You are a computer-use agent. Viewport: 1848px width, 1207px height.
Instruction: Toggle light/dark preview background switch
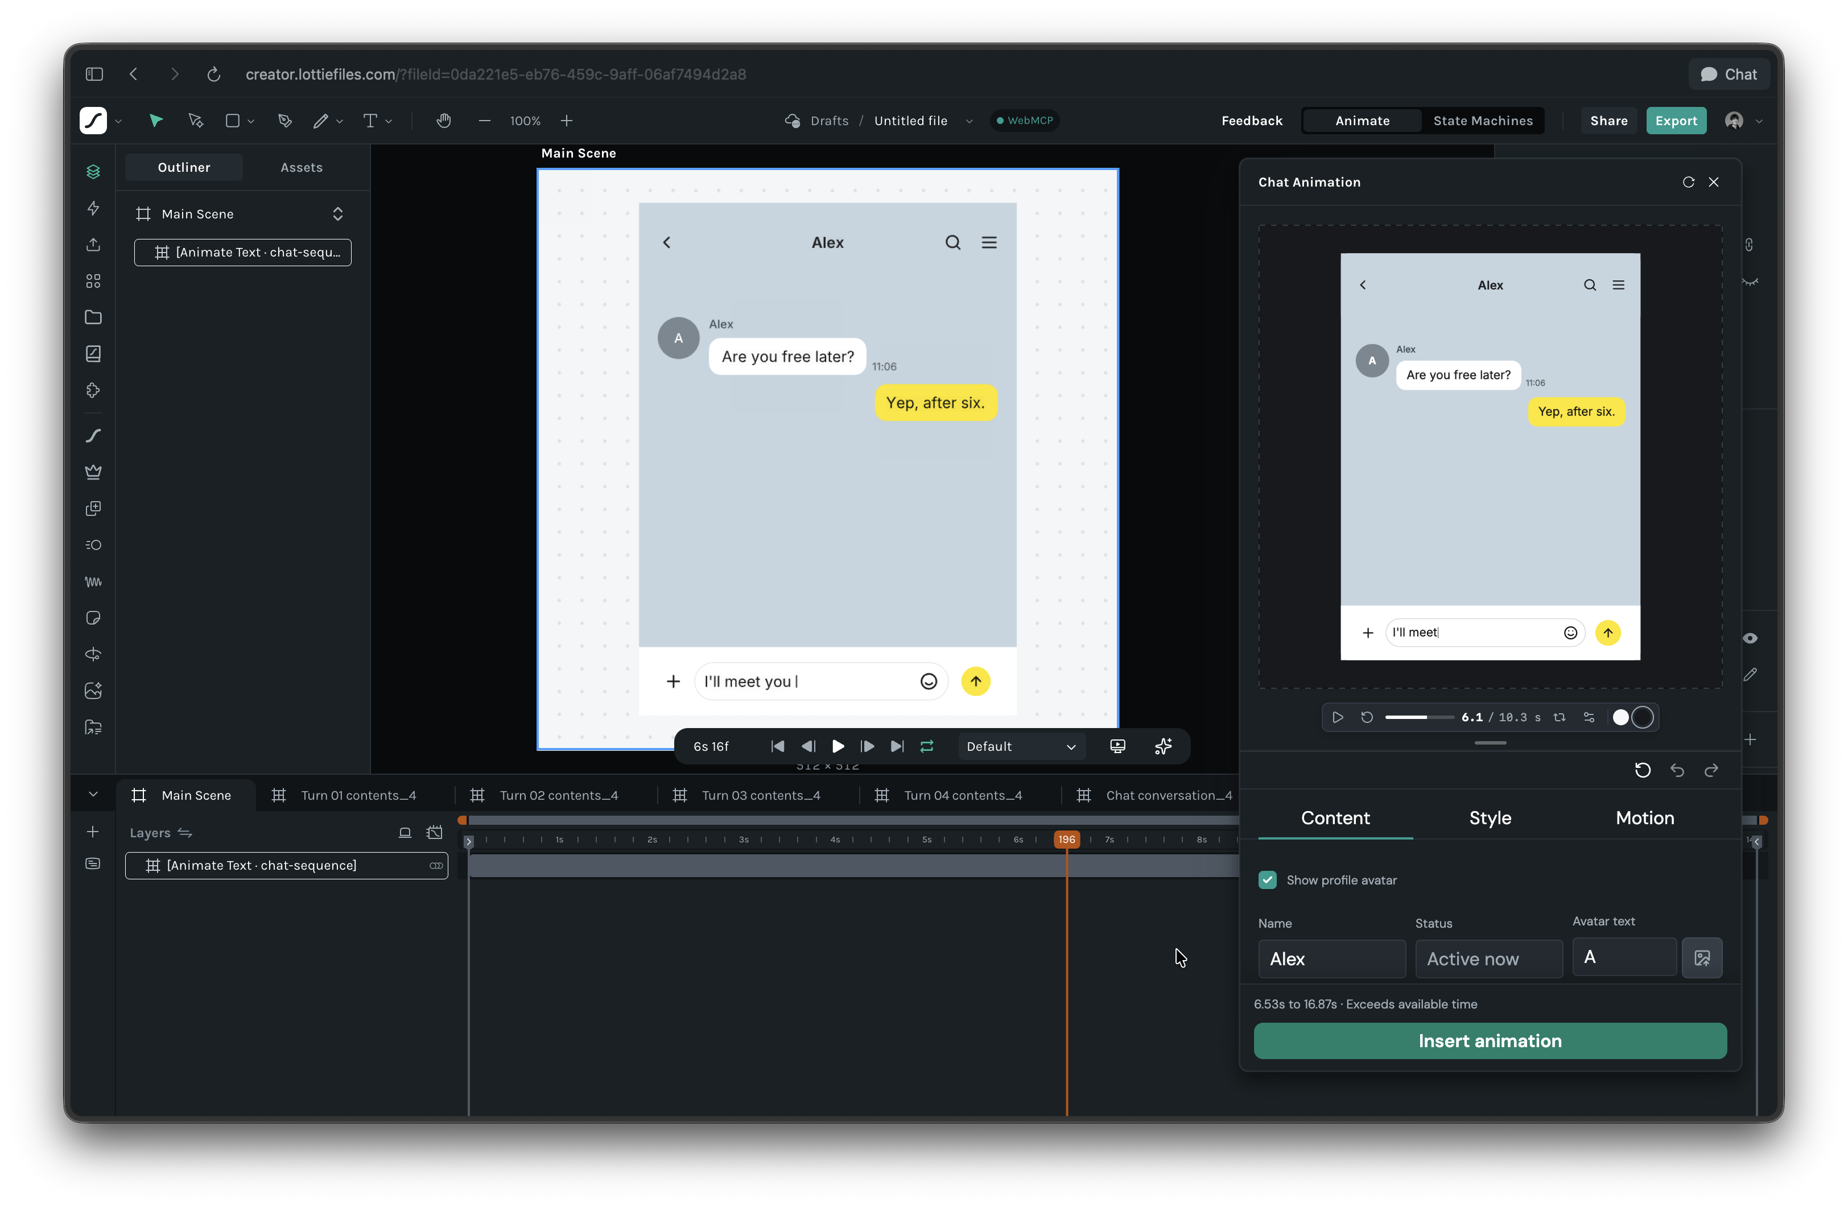click(1631, 717)
